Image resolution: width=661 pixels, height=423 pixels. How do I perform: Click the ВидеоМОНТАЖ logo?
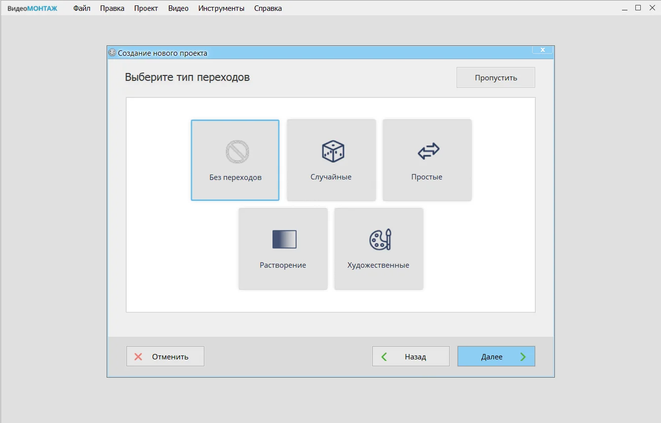click(32, 8)
